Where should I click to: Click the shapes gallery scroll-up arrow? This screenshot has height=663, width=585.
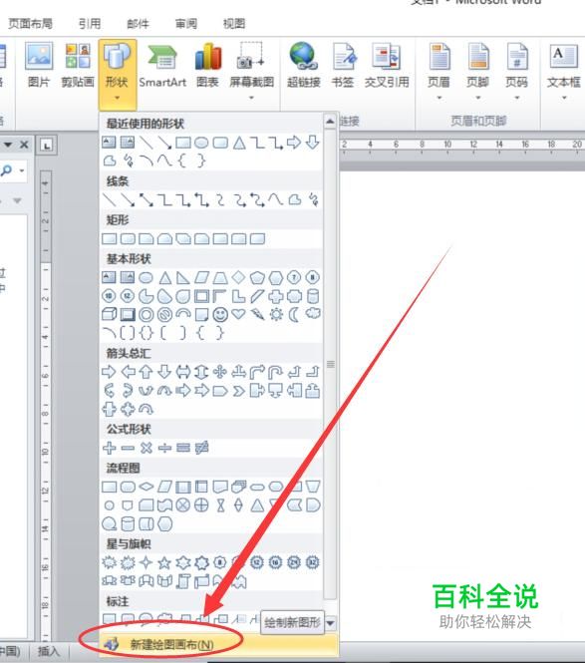pyautogui.click(x=330, y=122)
